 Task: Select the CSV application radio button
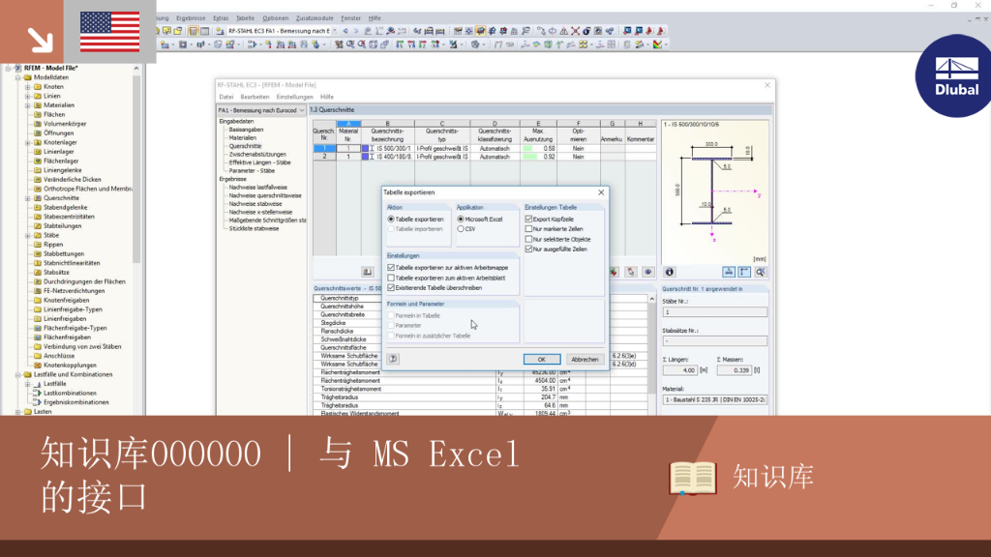click(461, 229)
